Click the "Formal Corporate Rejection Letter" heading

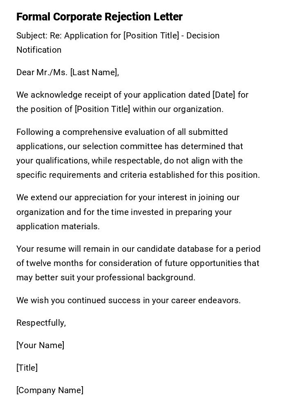(x=99, y=17)
